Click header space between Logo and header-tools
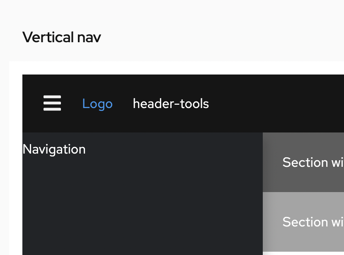344x255 pixels. click(123, 103)
